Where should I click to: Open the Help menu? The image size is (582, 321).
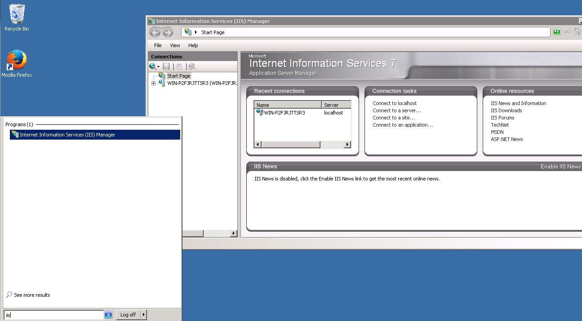pyautogui.click(x=193, y=45)
